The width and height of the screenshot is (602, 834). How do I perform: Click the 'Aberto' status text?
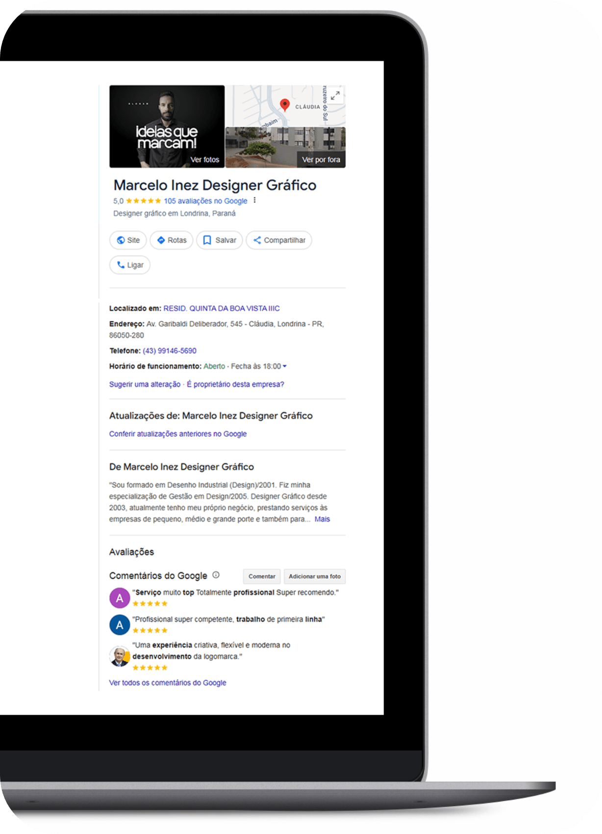coord(214,366)
